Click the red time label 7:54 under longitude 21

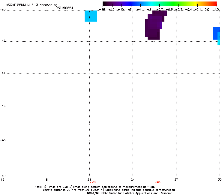point(93,182)
